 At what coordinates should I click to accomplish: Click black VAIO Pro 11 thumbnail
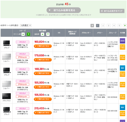click(x=7, y=96)
